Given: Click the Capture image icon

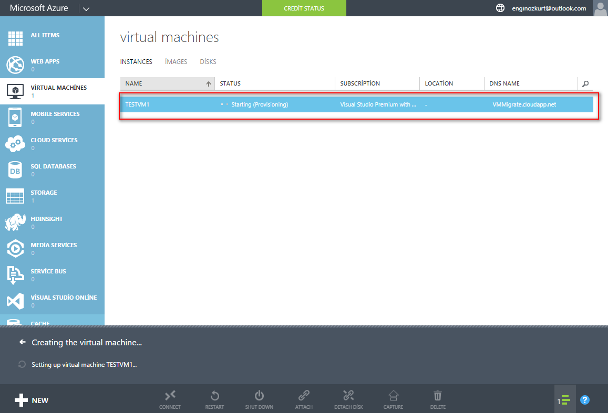Looking at the screenshot, I should (x=393, y=396).
